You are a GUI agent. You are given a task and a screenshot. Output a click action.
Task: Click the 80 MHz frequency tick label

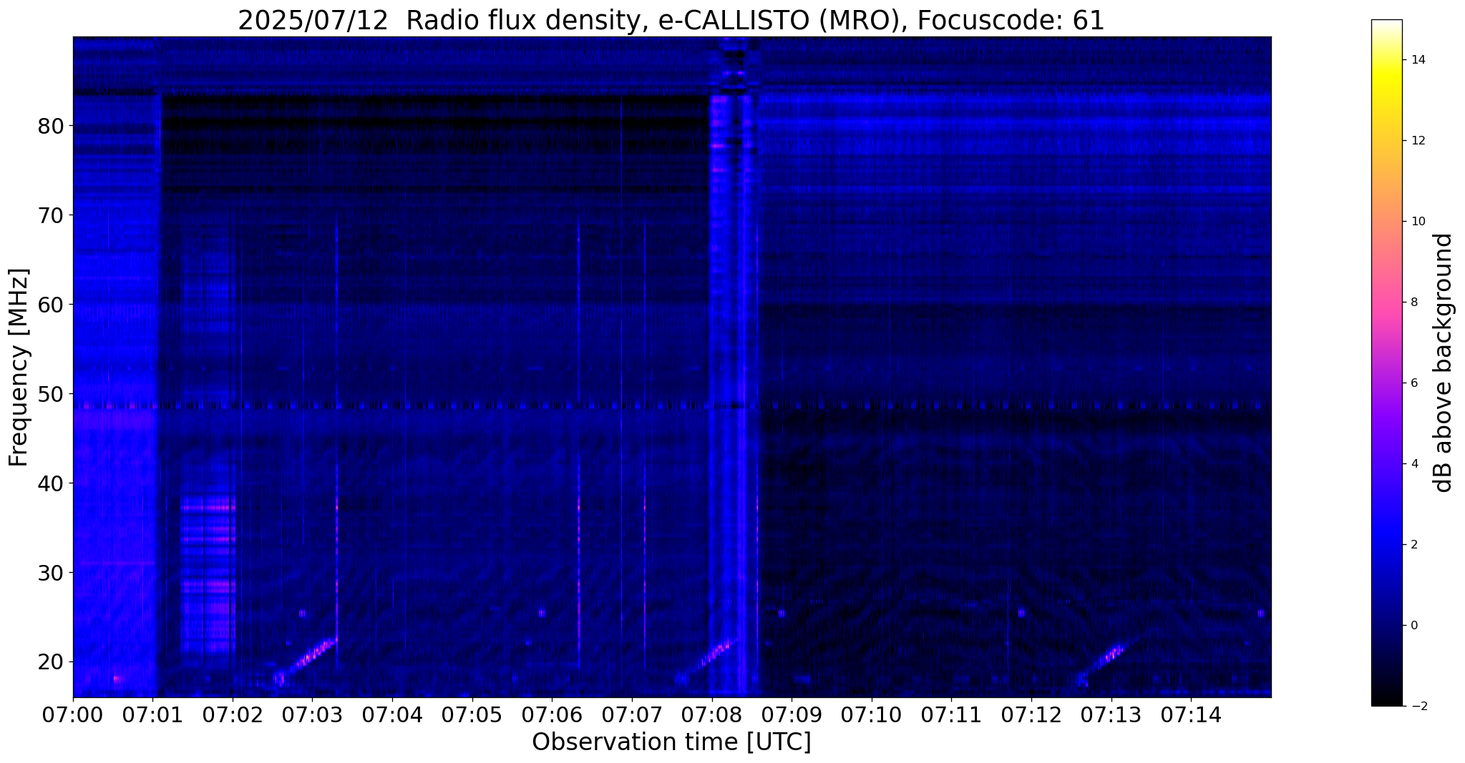pyautogui.click(x=50, y=127)
